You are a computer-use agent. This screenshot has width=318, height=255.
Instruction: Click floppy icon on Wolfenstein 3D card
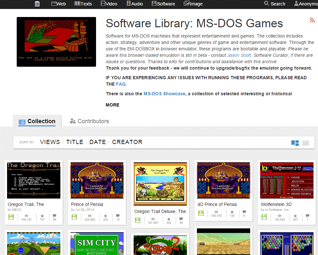click(264, 217)
